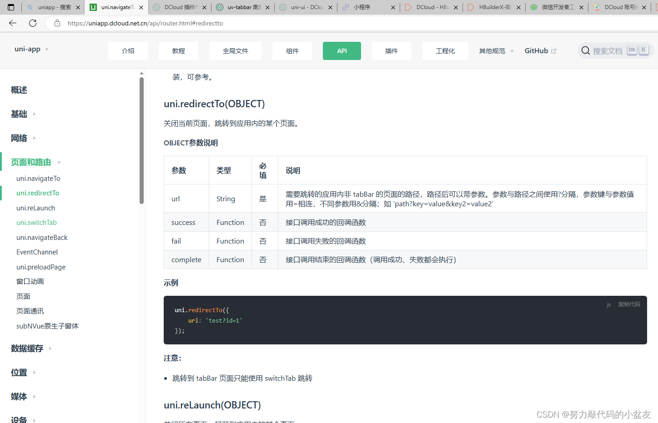Select the green API nav item
This screenshot has width=658, height=423.
tap(342, 51)
